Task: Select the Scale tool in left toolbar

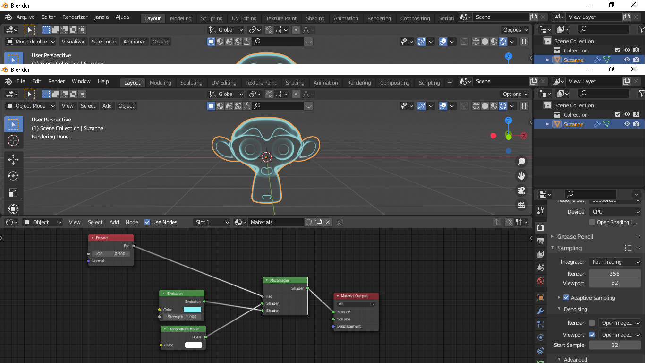Action: coord(13,192)
